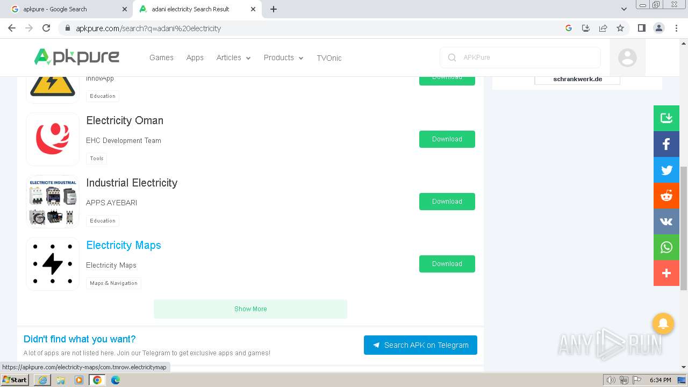This screenshot has width=688, height=387.
Task: Open the user profile avatar icon
Action: 627,58
